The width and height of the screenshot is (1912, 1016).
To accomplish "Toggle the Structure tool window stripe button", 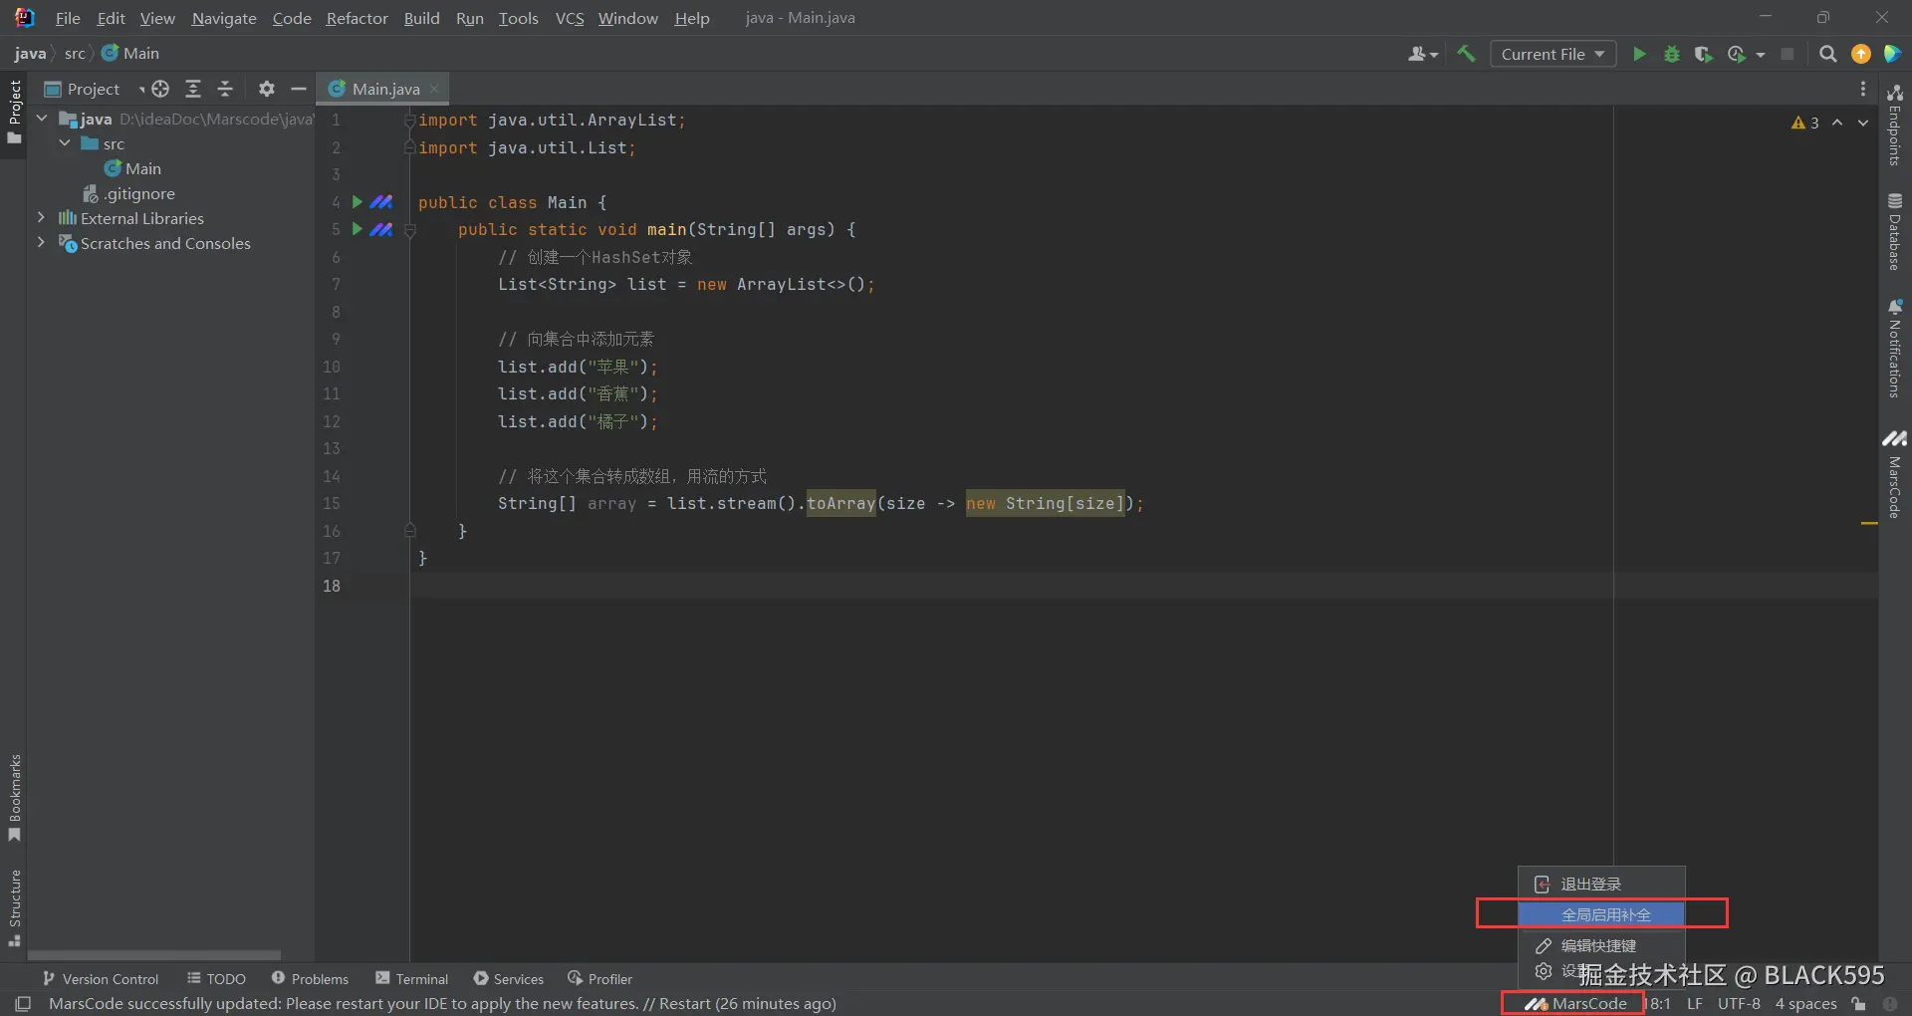I will point(14,908).
